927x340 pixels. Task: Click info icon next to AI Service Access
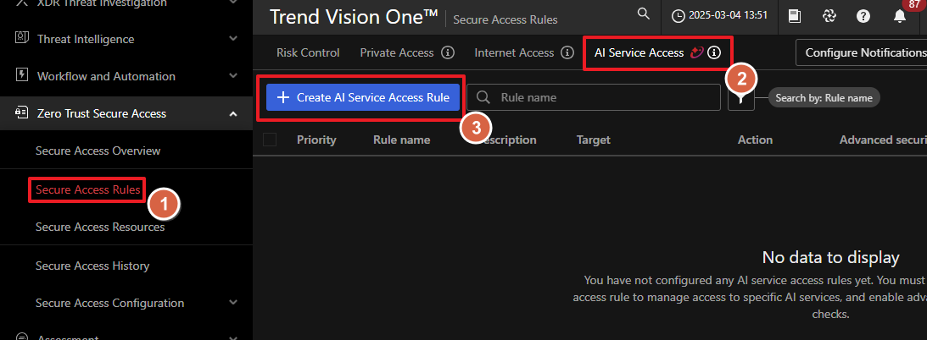point(715,52)
